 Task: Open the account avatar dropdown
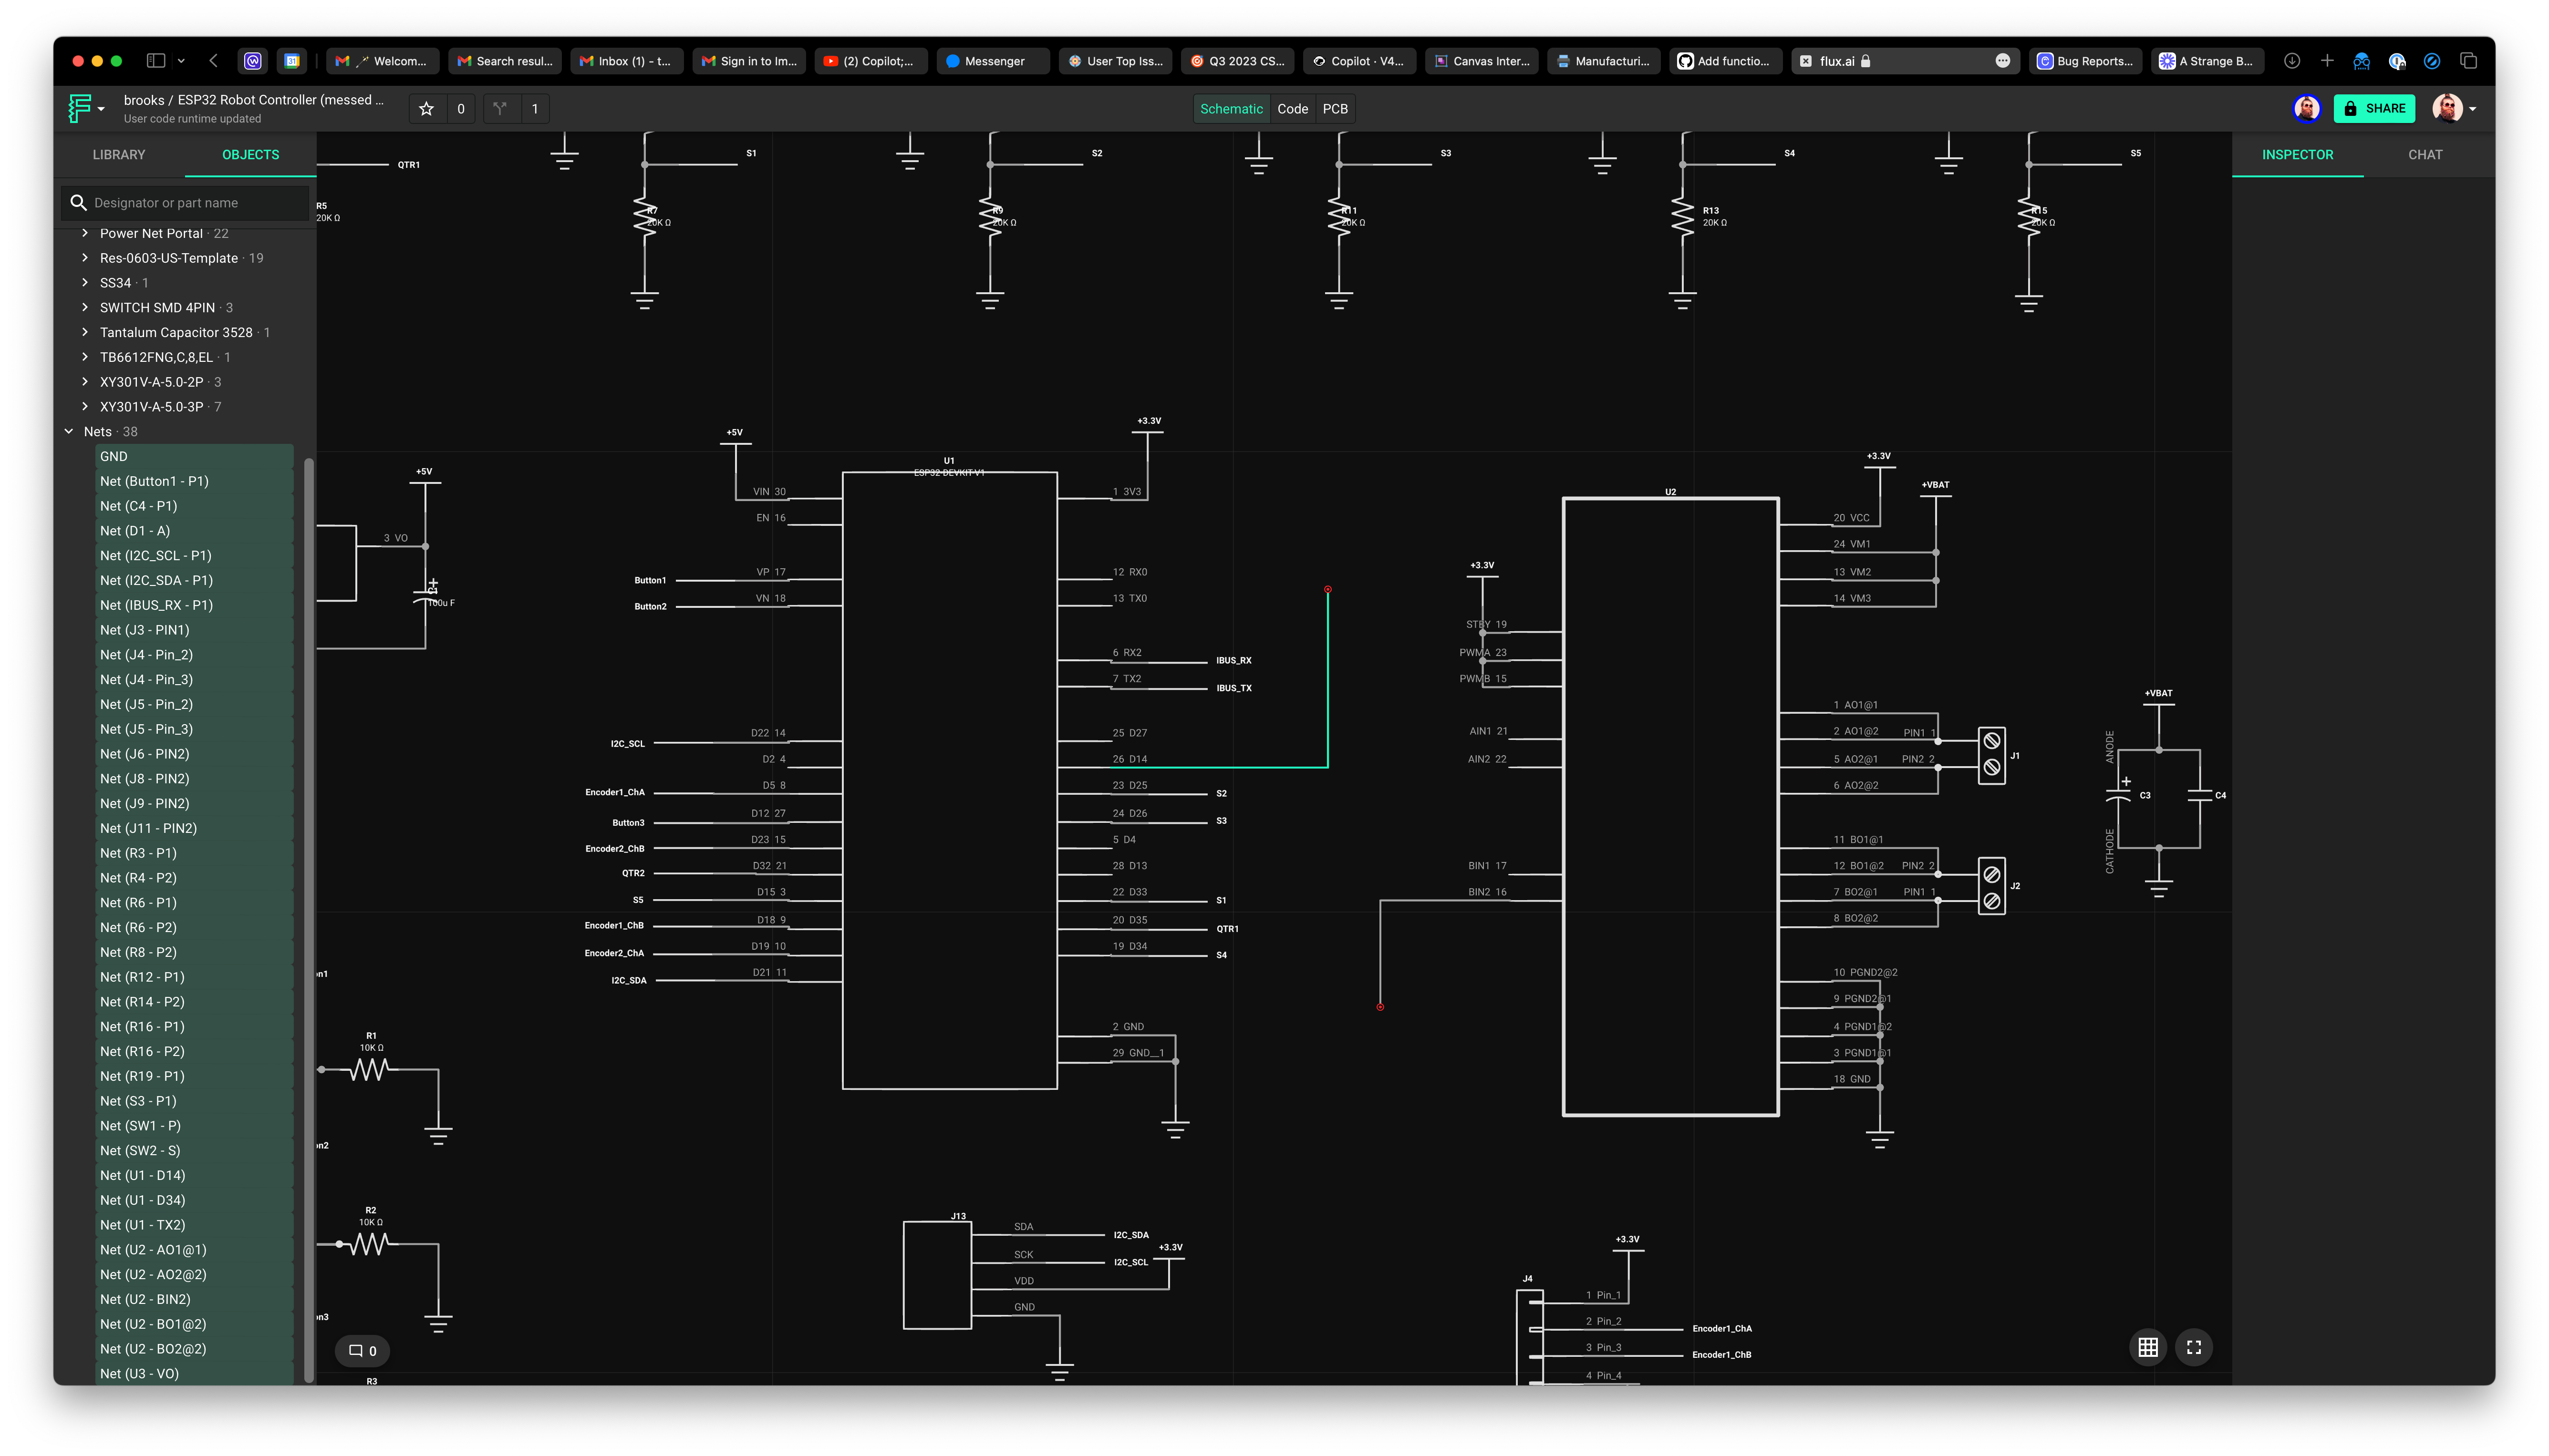pyautogui.click(x=2455, y=108)
